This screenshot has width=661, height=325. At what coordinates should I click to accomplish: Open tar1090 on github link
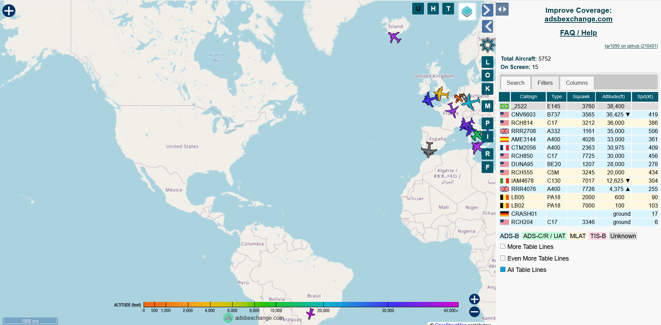pos(631,46)
